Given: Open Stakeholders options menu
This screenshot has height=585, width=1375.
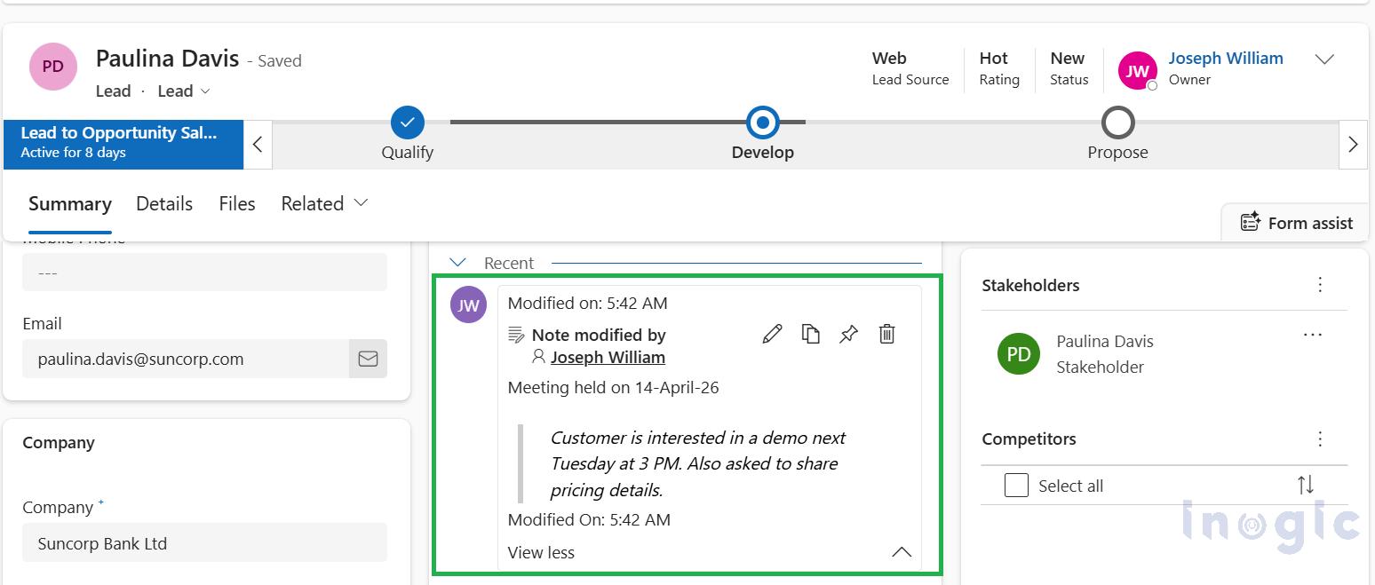Looking at the screenshot, I should pyautogui.click(x=1320, y=284).
